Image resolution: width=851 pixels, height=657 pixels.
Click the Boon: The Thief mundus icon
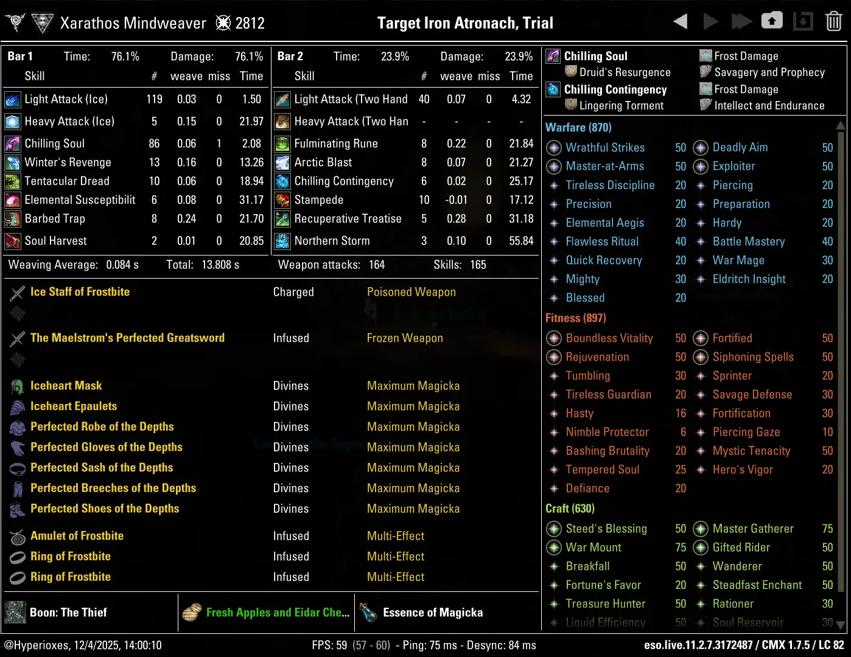click(x=15, y=613)
